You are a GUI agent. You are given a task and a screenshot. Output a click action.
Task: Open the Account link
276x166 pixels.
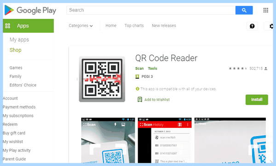(x=10, y=98)
